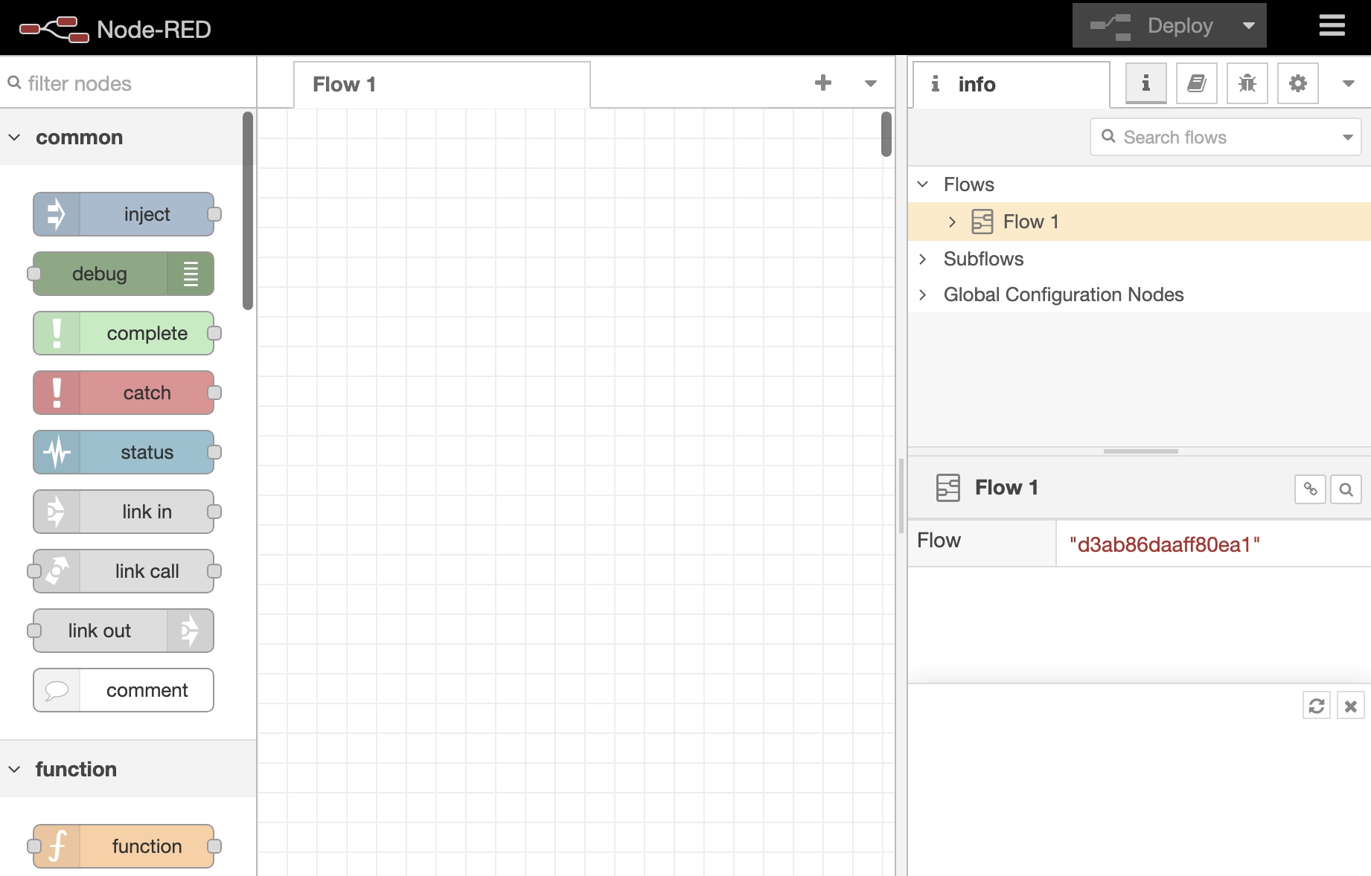Screen dimensions: 1371x876
Task: Open the main hamburger menu
Action: pyautogui.click(x=1332, y=26)
